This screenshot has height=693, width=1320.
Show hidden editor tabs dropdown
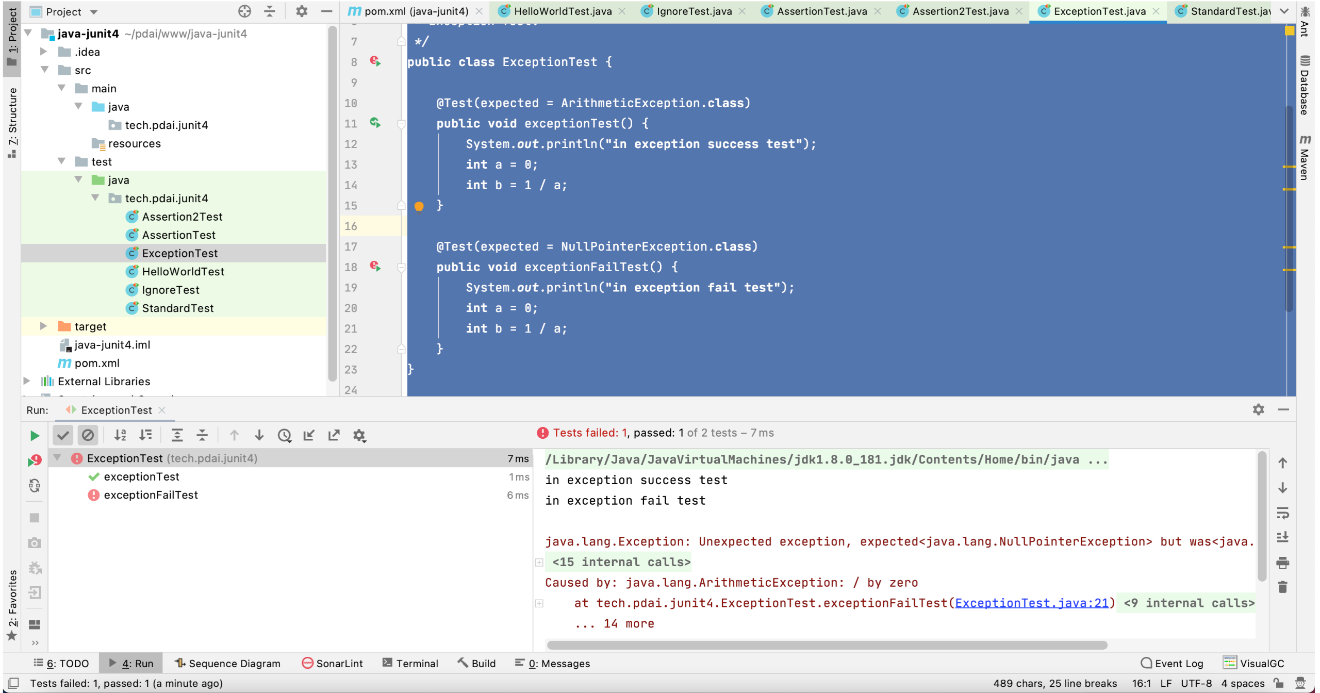click(1284, 11)
